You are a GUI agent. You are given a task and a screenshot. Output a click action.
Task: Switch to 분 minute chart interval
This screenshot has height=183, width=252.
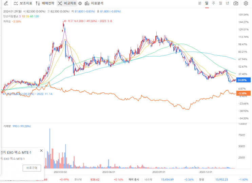coord(200,3)
